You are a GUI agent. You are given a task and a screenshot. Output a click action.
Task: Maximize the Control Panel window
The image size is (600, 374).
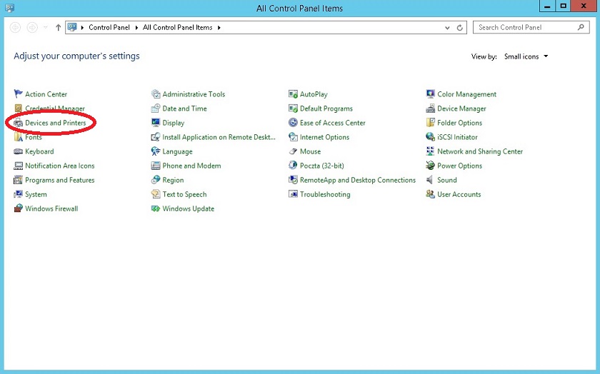(x=564, y=6)
